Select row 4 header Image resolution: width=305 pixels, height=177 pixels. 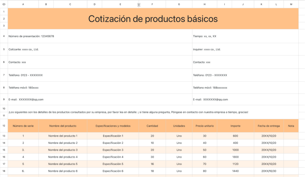pyautogui.click(x=4, y=36)
